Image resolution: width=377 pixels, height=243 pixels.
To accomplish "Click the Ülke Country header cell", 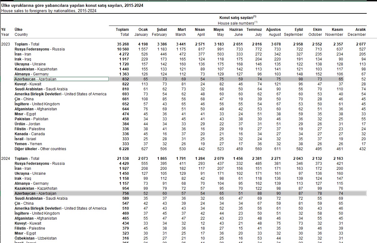I will 21,32.
